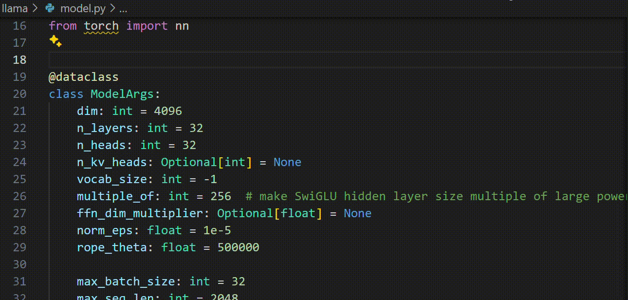Open the llama folder breadcrumb

coord(14,8)
